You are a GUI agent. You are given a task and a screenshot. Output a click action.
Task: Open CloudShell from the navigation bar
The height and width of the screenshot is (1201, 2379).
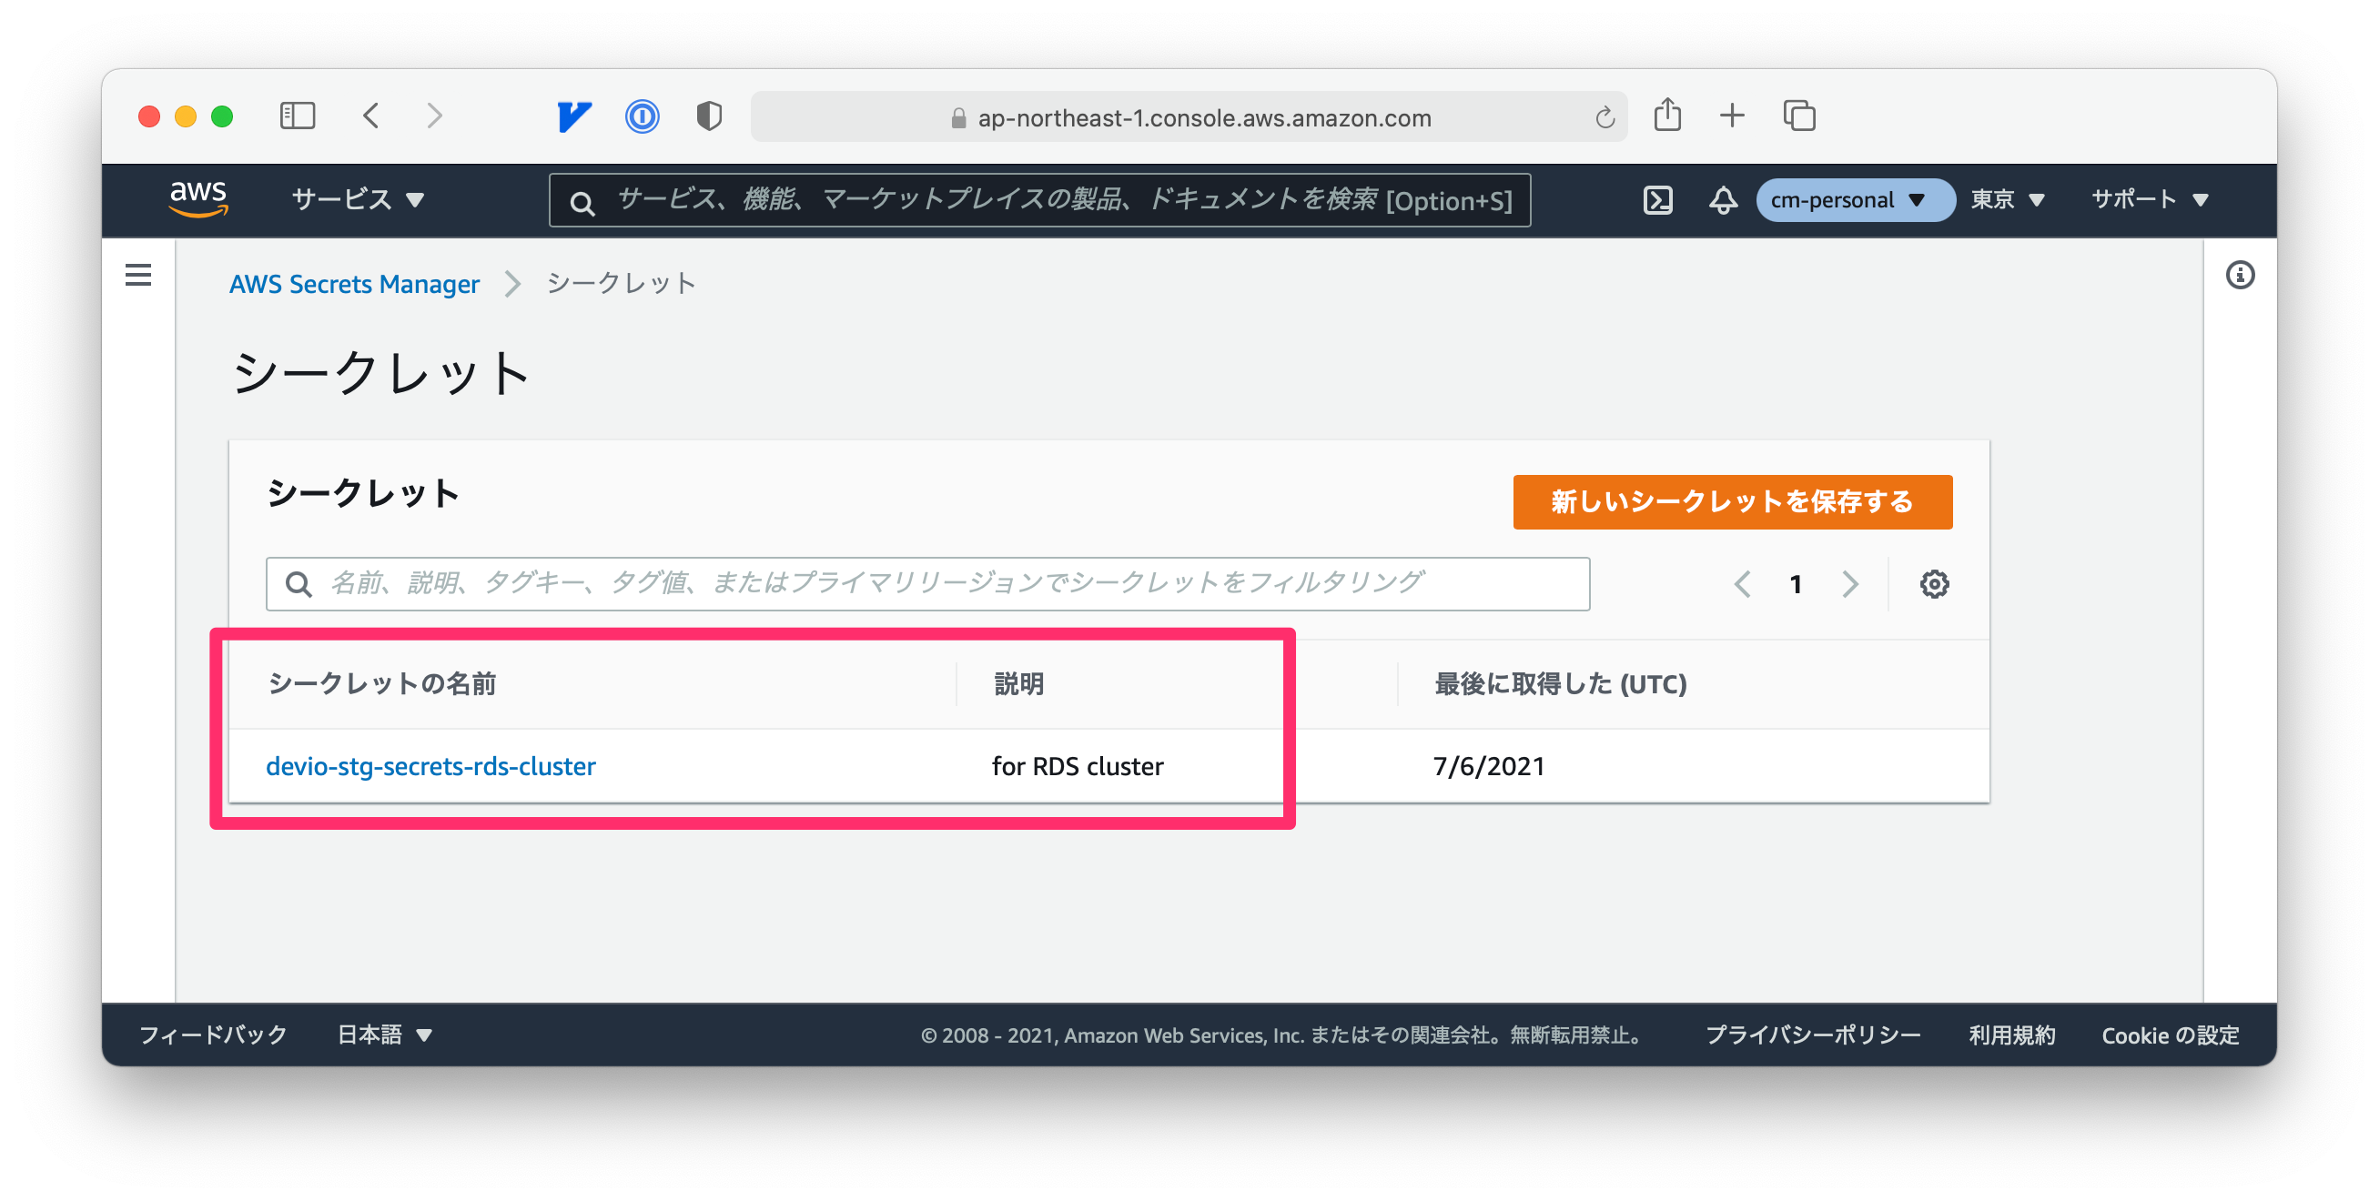pos(1657,199)
